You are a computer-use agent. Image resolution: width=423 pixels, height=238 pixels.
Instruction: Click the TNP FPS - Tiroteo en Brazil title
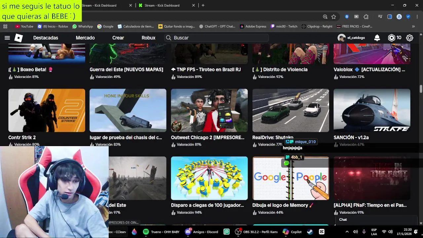click(x=206, y=69)
